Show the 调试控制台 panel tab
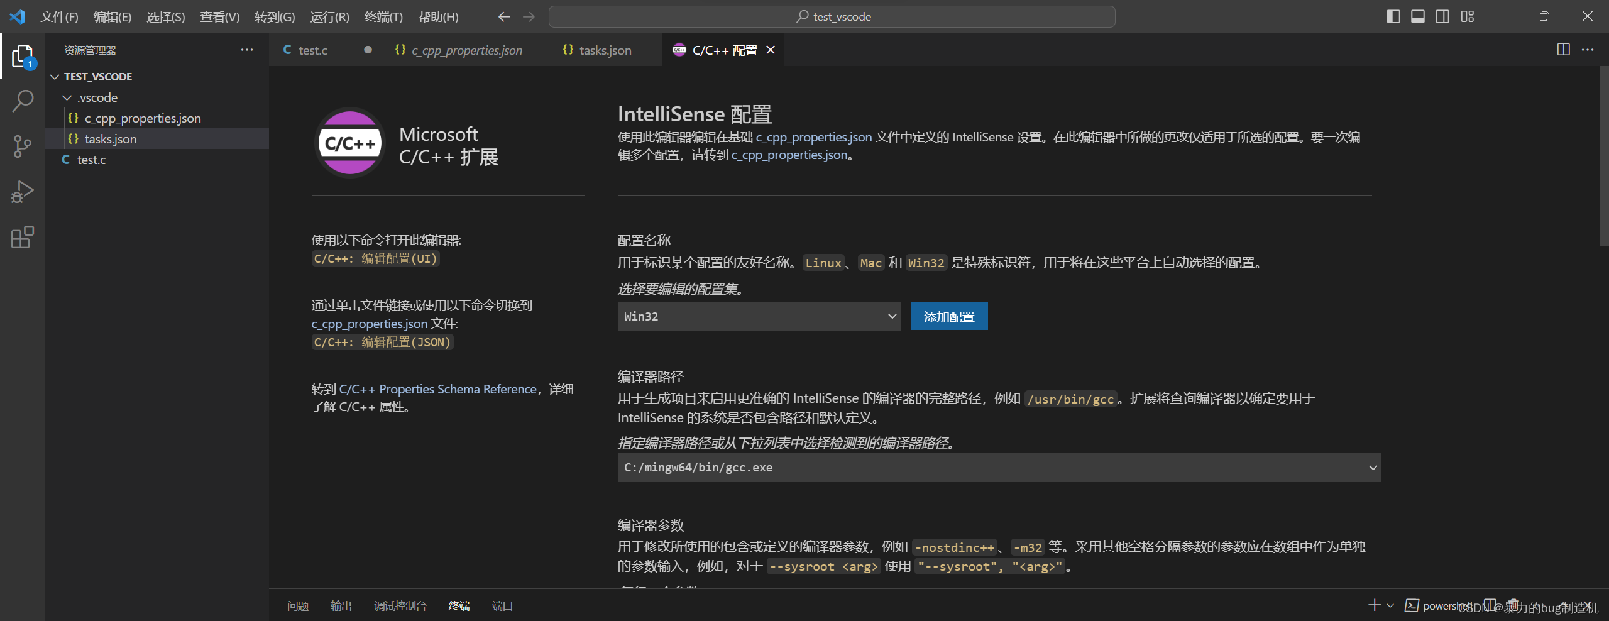Image resolution: width=1609 pixels, height=621 pixels. coord(400,605)
